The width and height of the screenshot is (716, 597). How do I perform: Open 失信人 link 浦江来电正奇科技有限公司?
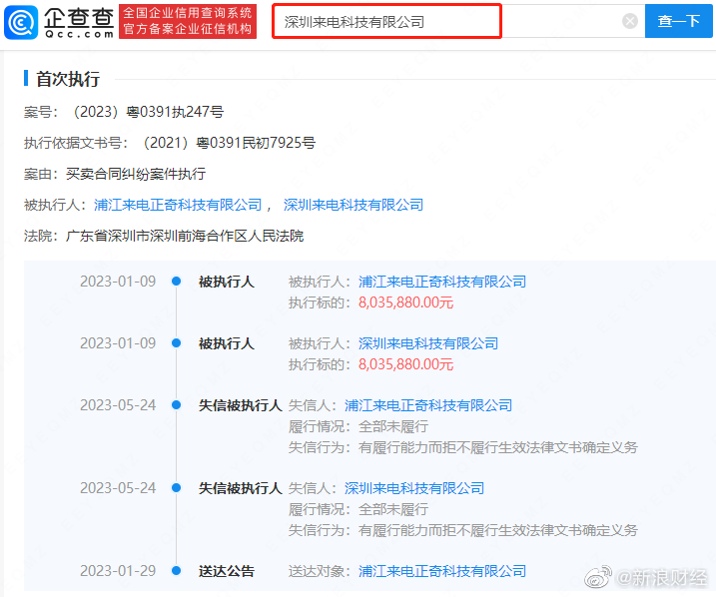(427, 405)
